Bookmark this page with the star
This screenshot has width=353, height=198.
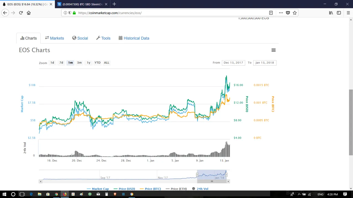click(295, 13)
